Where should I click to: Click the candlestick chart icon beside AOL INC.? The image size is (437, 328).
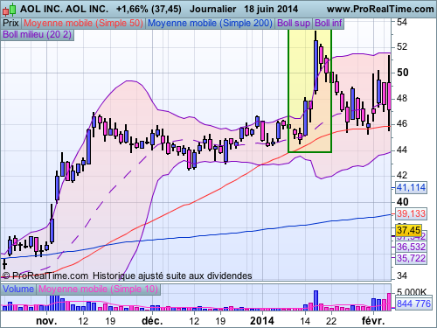point(9,10)
